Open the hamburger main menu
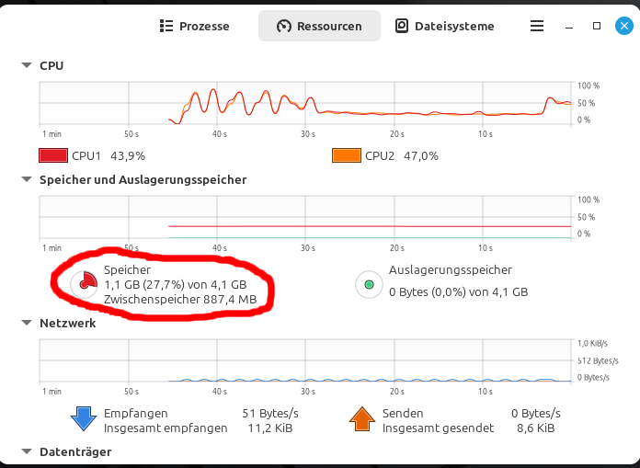 pyautogui.click(x=537, y=26)
